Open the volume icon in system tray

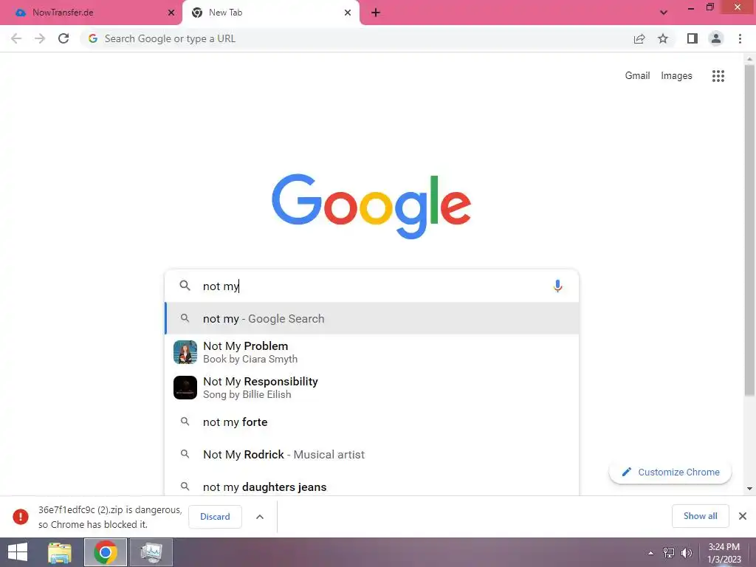point(687,553)
